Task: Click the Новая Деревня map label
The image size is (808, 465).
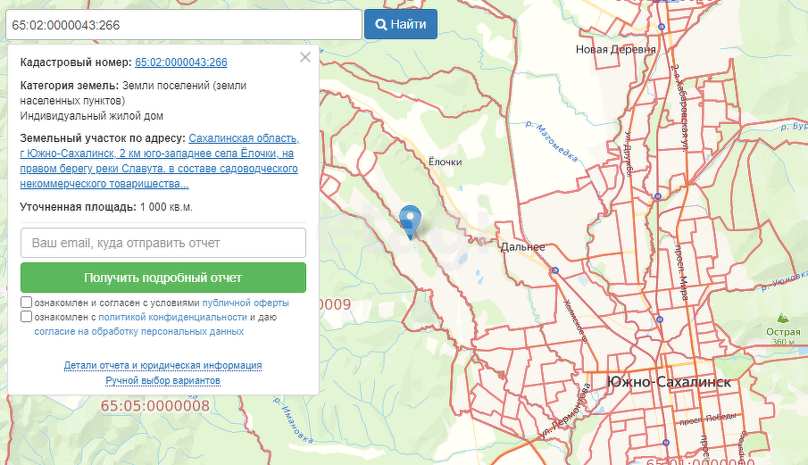Action: [616, 50]
